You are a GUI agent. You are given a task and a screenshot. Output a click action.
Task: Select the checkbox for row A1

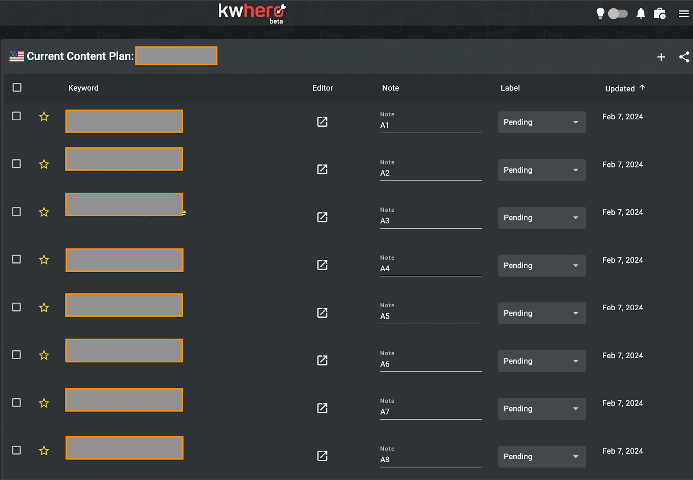(x=16, y=116)
